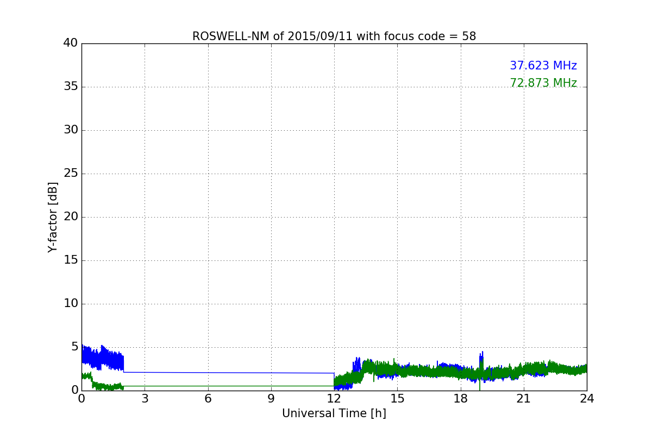Click y-axis tick label 15
Screen dimensions: 652x434
[71, 260]
